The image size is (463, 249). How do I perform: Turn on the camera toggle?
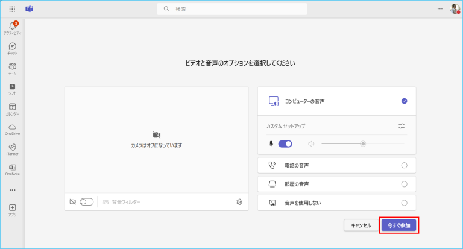coord(87,202)
